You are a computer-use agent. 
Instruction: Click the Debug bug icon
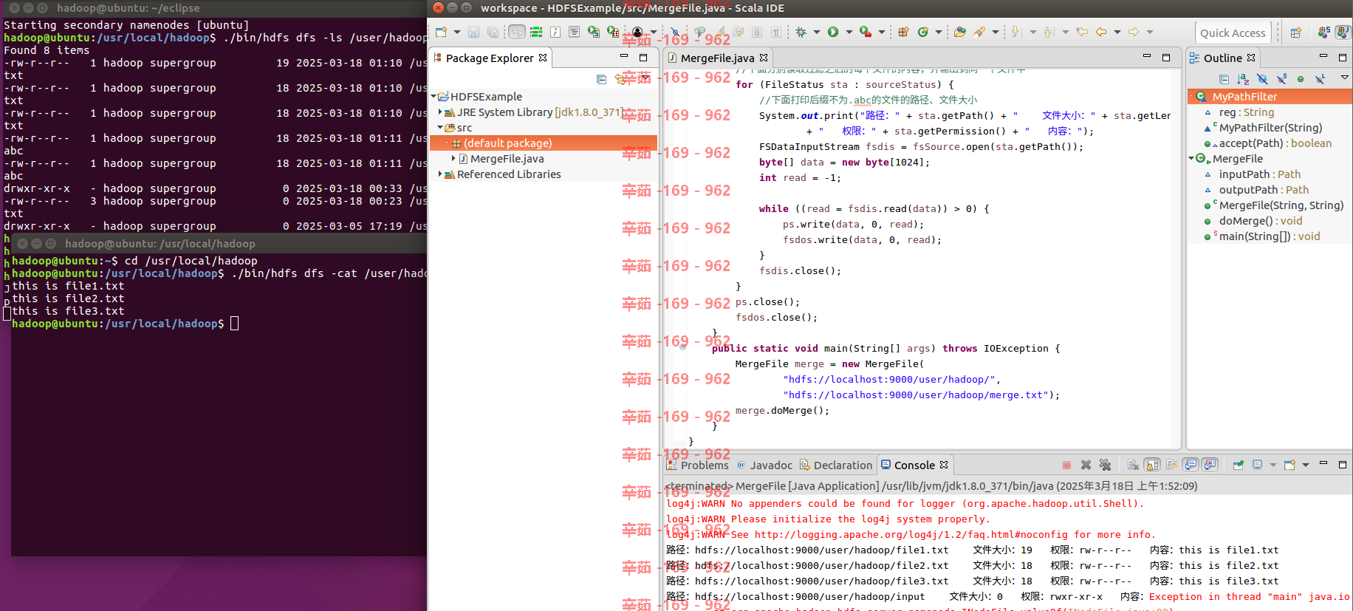point(801,32)
